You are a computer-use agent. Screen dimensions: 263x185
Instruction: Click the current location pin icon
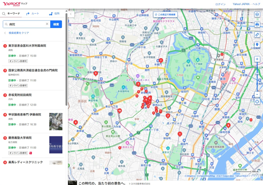coord(257,44)
